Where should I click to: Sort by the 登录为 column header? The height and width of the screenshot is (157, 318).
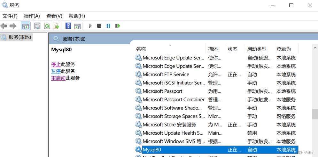click(286, 49)
